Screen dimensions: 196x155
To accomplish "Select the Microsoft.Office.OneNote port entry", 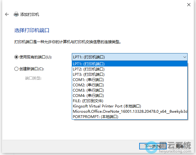I will click(x=130, y=111).
